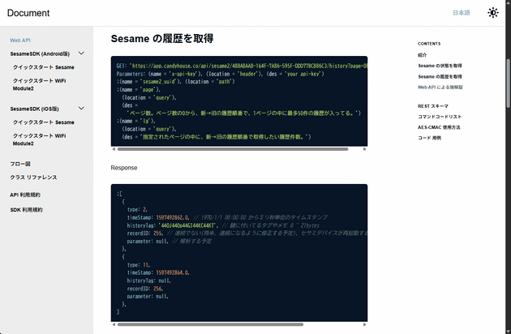Click the "name = 'lg'" parameter line

coord(136,121)
